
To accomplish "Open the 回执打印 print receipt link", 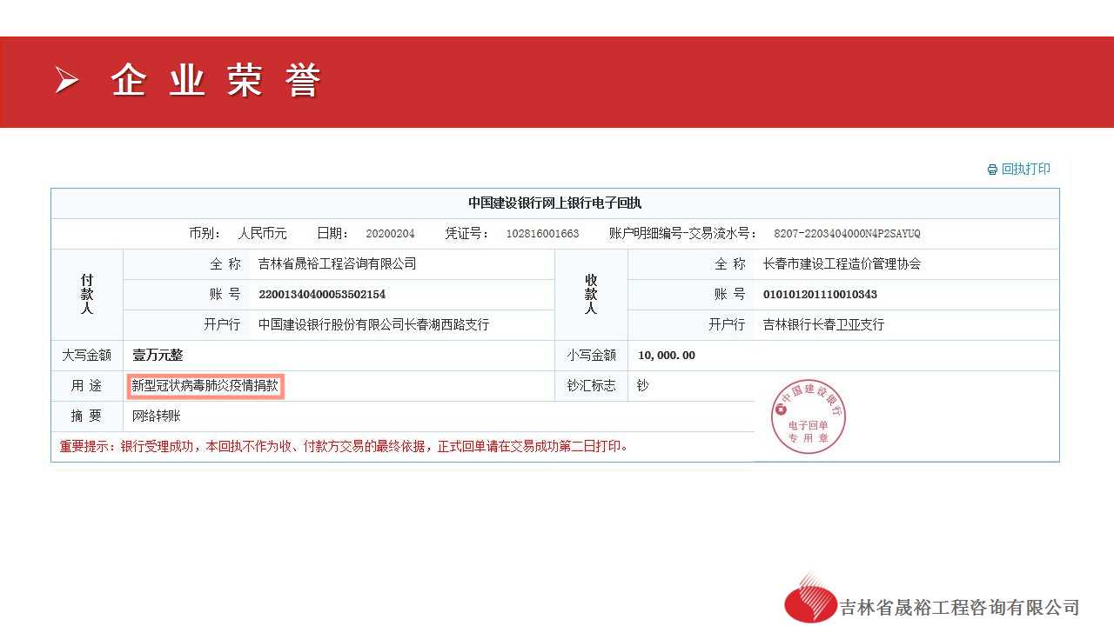I will point(1025,170).
